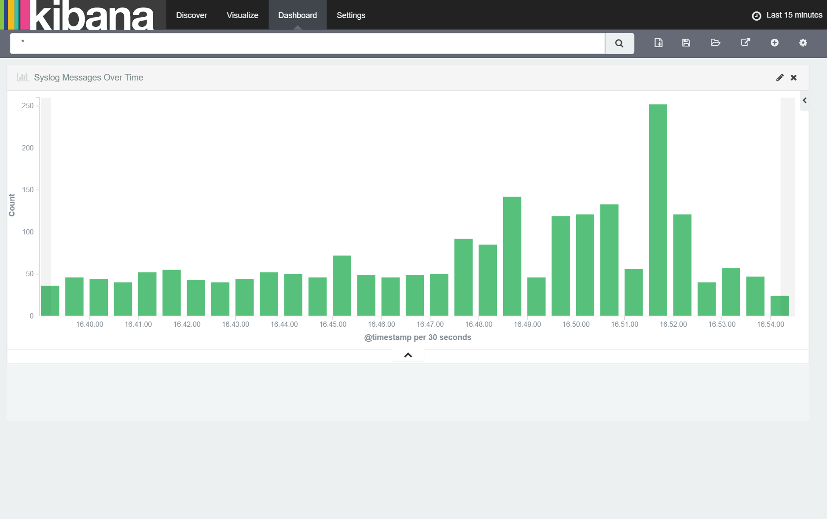
Task: Run the search with the magnifier button
Action: (x=619, y=43)
